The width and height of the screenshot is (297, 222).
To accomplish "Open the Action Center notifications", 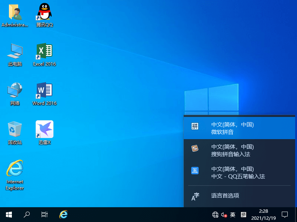I will (284, 214).
